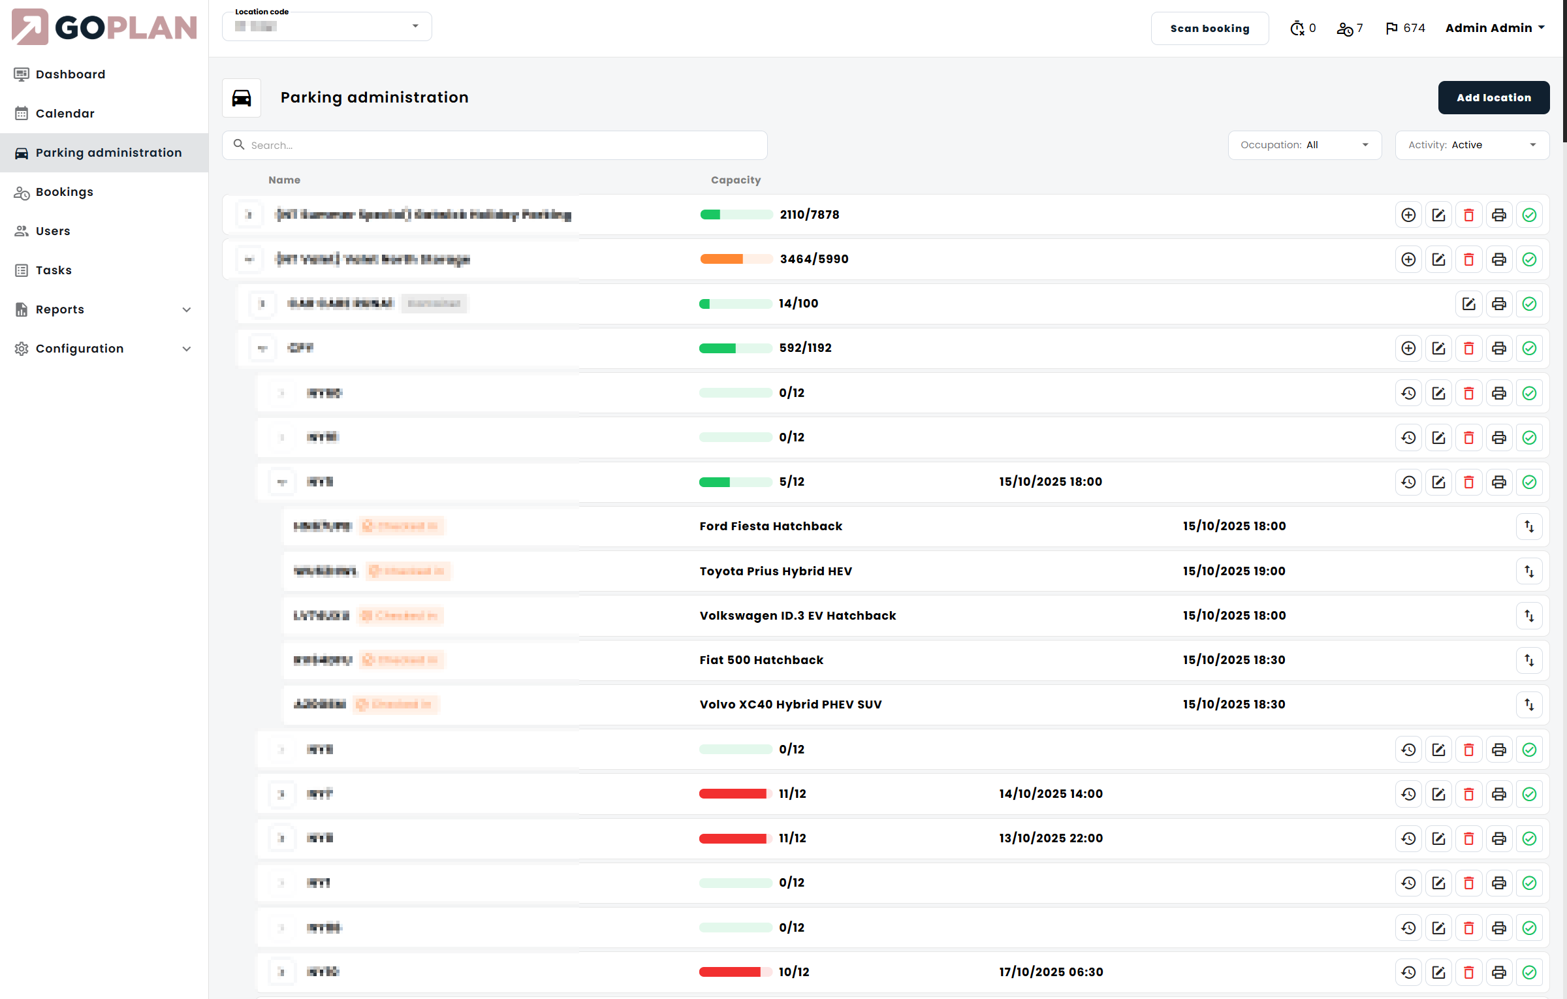1567x999 pixels.
Task: Click the flag icon showing 674
Action: 1391,28
